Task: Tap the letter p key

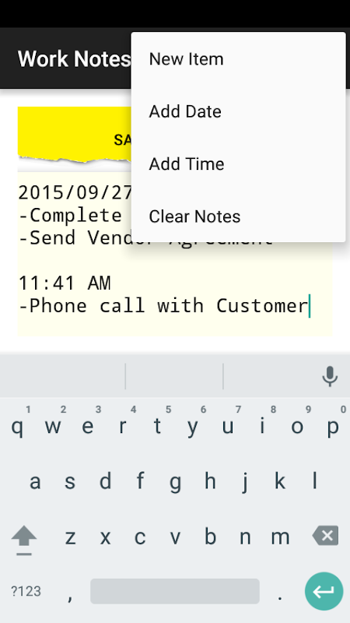Action: (333, 426)
